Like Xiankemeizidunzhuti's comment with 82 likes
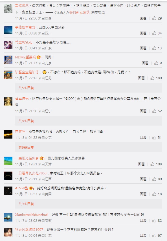This screenshot has width=167, height=241. 157,221
